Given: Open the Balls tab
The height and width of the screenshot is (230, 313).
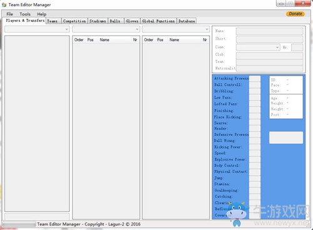Looking at the screenshot, I should click(x=115, y=21).
